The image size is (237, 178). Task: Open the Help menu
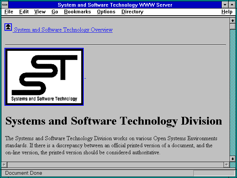[227, 12]
